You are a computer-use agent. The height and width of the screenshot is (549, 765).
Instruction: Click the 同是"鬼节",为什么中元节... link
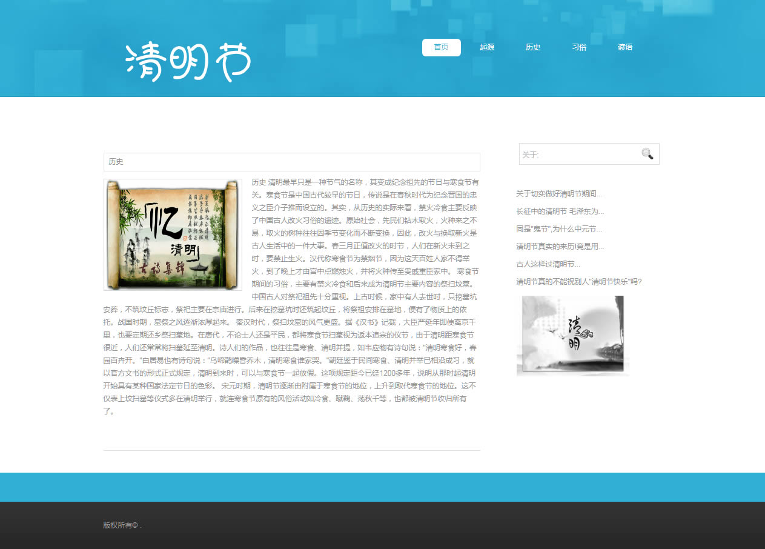[x=559, y=229]
